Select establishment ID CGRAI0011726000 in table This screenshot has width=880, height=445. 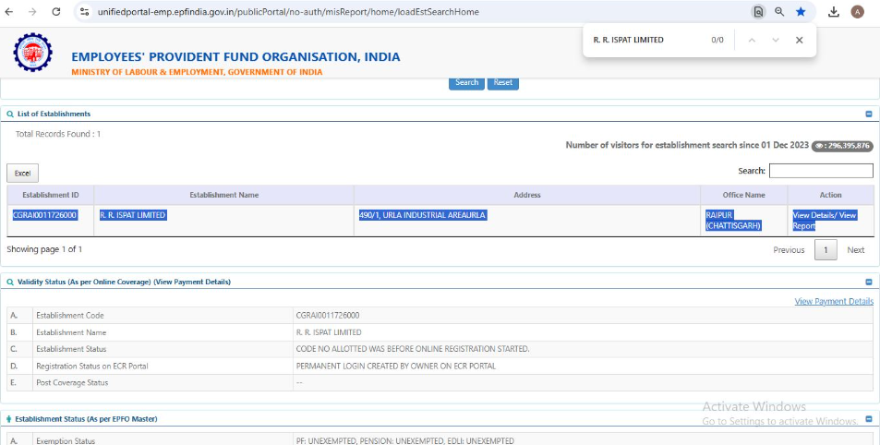pos(45,215)
